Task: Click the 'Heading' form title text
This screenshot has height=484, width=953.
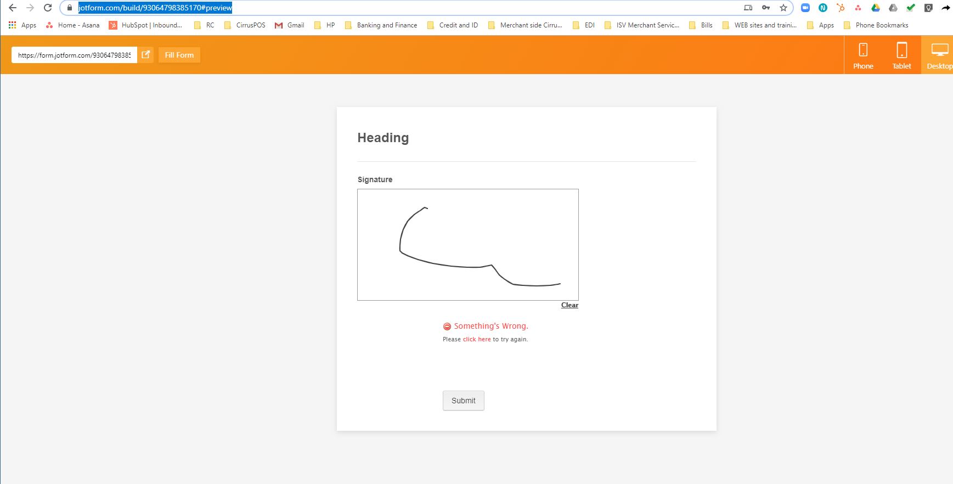Action: coord(383,138)
